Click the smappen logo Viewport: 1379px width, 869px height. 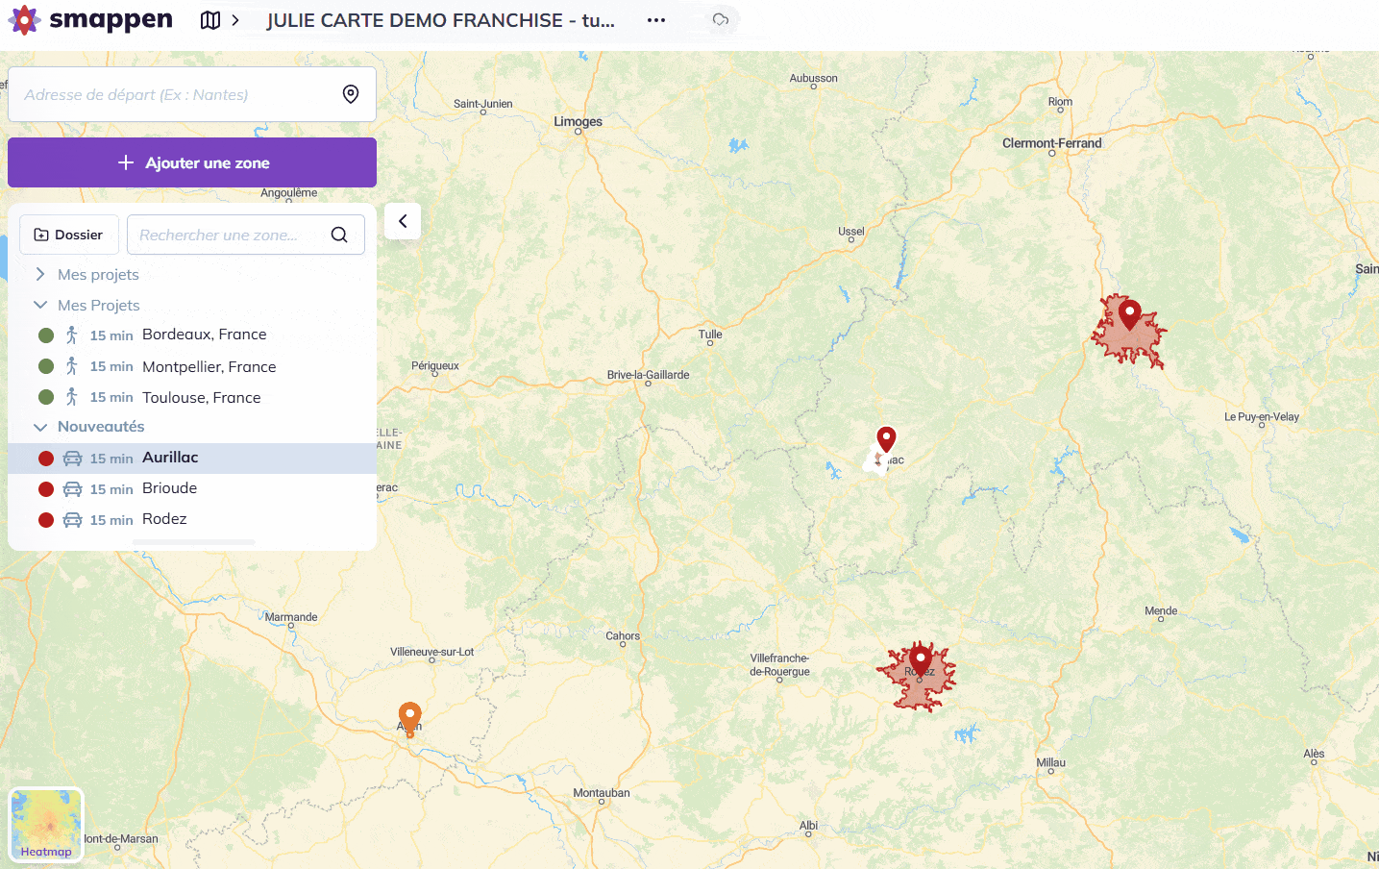point(90,20)
